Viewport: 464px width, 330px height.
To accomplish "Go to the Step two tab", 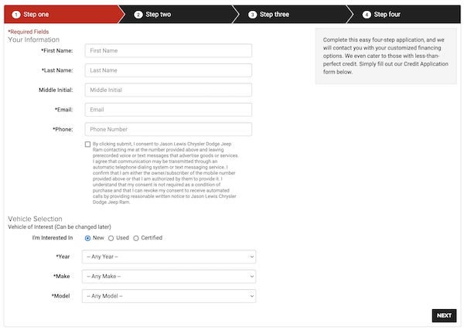I will coord(158,14).
